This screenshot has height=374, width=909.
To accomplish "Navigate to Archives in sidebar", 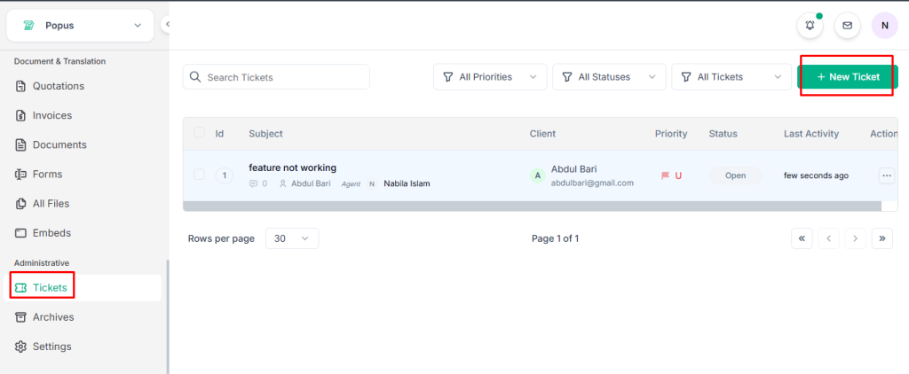I will tap(53, 317).
